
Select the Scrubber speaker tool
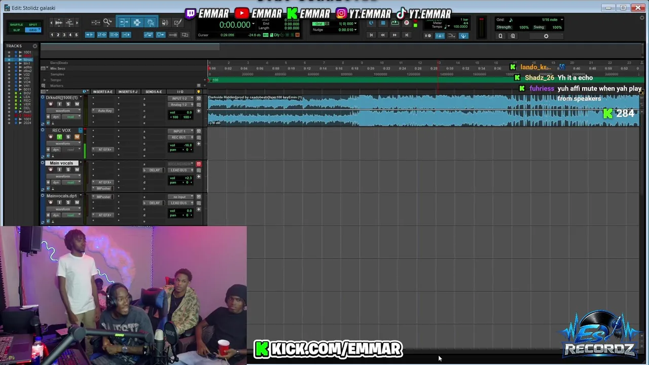coord(165,22)
